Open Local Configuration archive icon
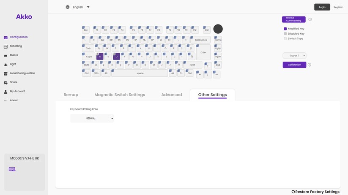 coord(5,73)
